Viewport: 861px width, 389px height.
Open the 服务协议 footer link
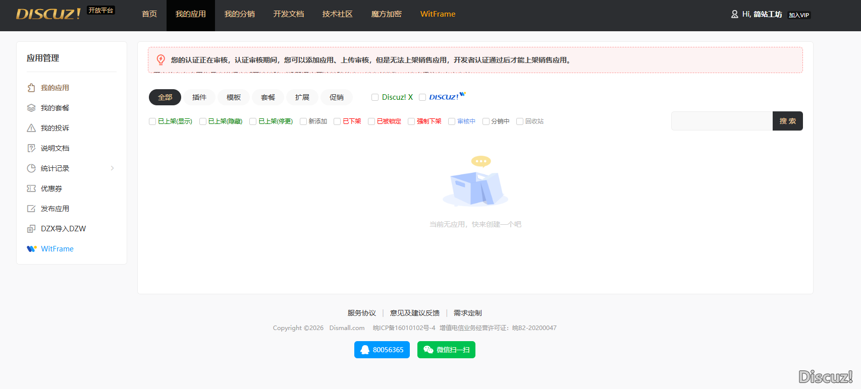pos(361,313)
